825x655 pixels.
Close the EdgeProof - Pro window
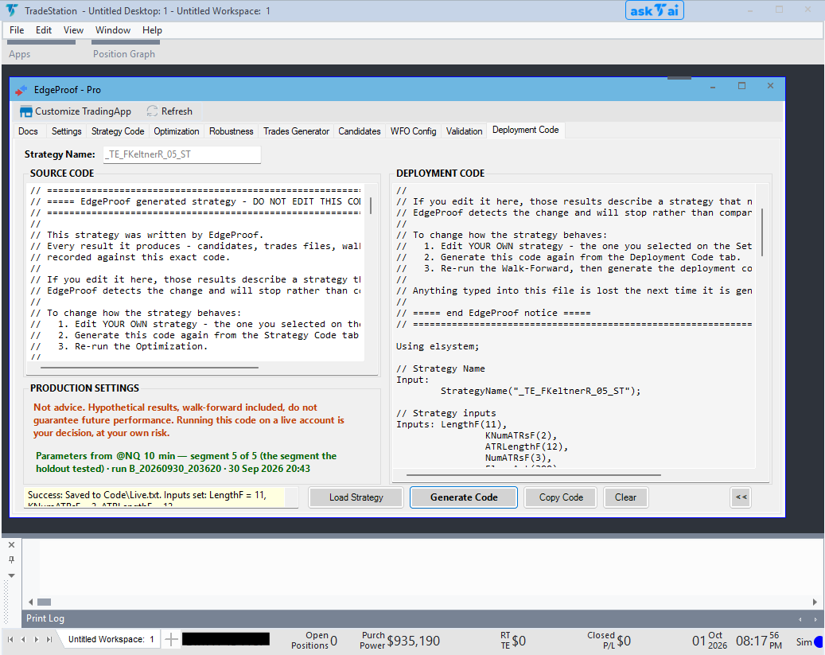[770, 86]
